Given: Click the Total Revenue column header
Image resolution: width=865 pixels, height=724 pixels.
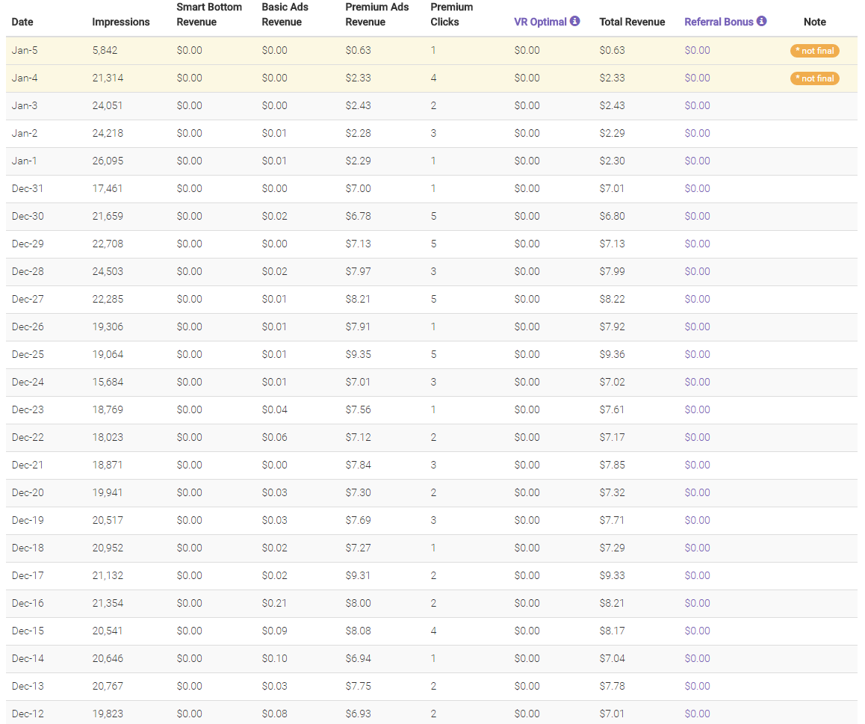Looking at the screenshot, I should point(632,22).
